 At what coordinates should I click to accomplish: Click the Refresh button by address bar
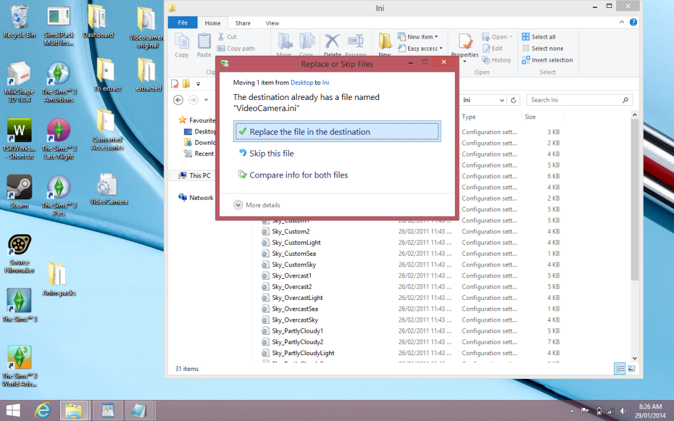[x=513, y=100]
